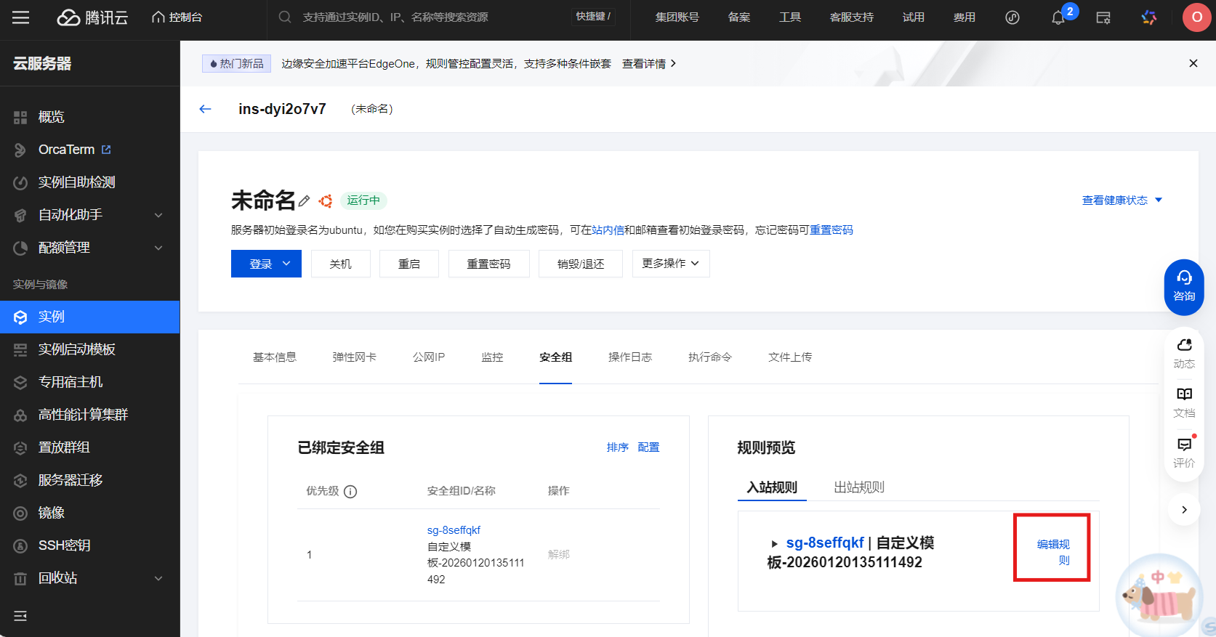Click the Ubuntu OS icon

pos(326,200)
